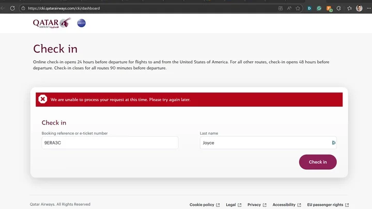
Task: Click the autofill icon in the Last name field
Action: click(x=333, y=143)
